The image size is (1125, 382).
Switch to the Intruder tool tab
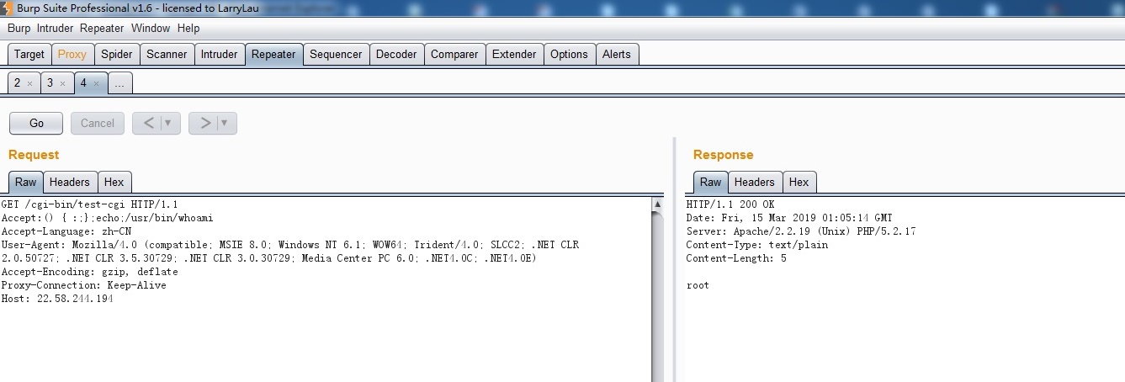point(219,54)
